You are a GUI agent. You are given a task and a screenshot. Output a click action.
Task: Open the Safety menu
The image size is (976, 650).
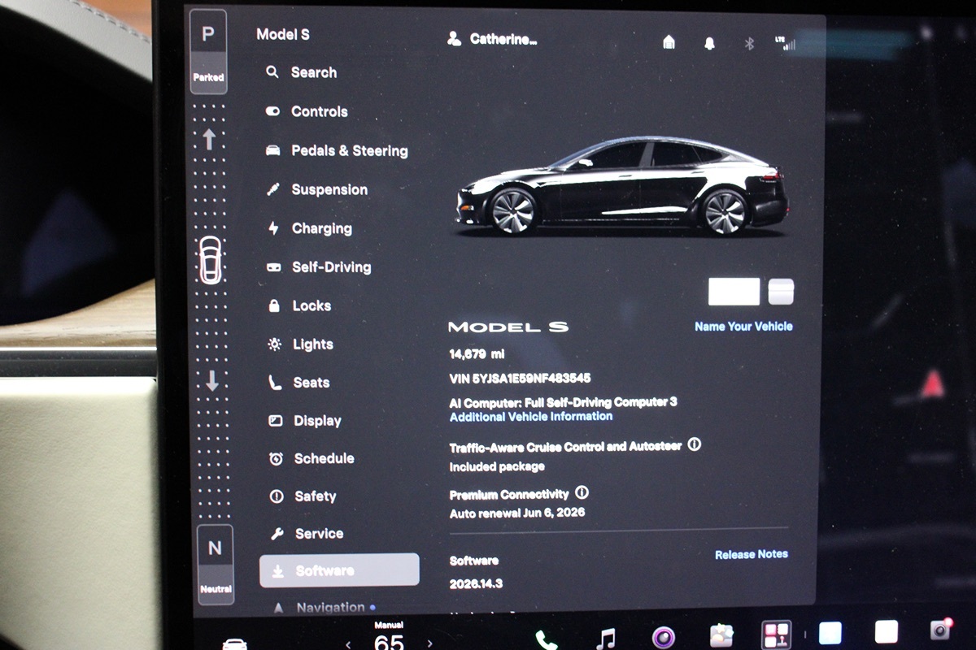[x=302, y=496]
